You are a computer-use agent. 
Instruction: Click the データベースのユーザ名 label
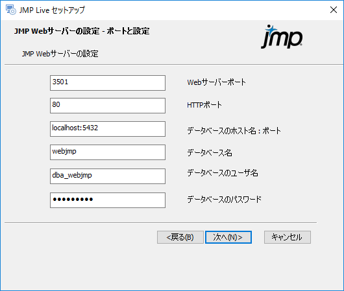pos(223,173)
